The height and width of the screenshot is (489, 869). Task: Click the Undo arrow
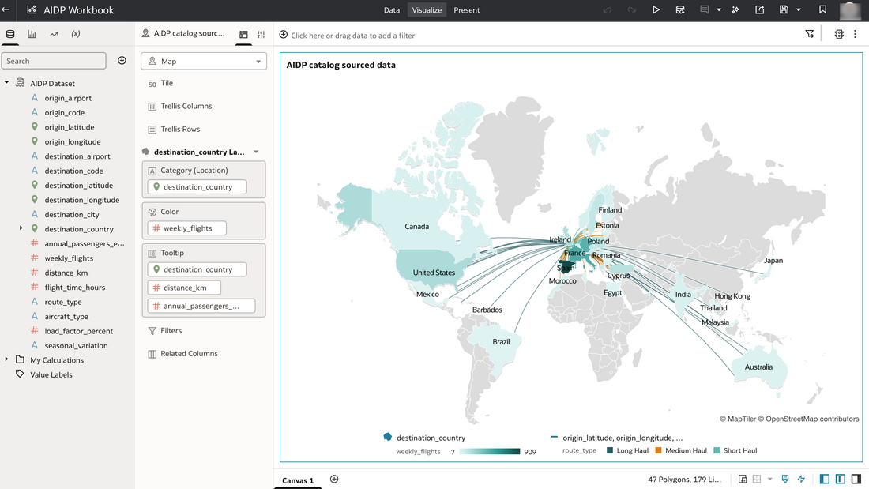[608, 10]
